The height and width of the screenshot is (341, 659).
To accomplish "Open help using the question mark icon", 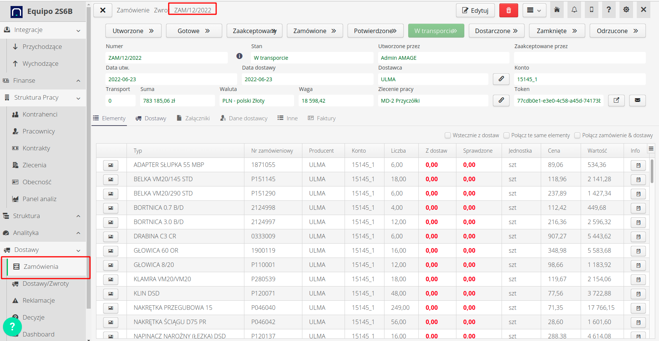I will pos(609,10).
